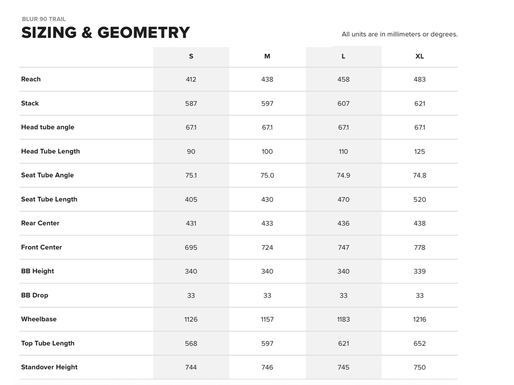The height and width of the screenshot is (385, 514).
Task: Select the Top Tube Length value 652
Action: (x=420, y=343)
